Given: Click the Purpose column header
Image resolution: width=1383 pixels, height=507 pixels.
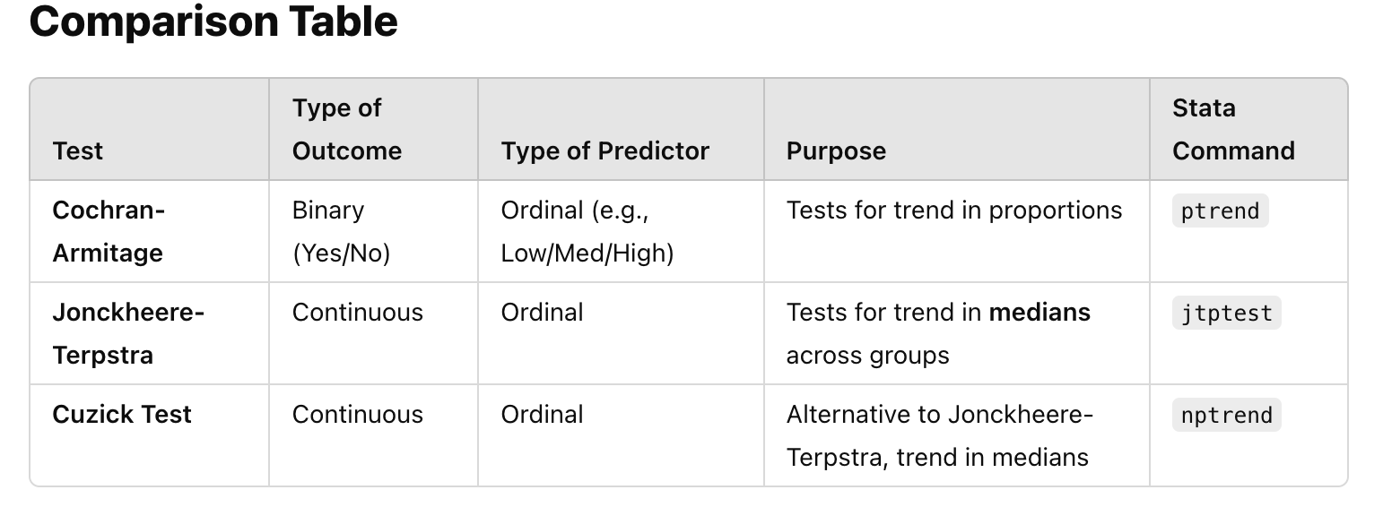Looking at the screenshot, I should 836,150.
